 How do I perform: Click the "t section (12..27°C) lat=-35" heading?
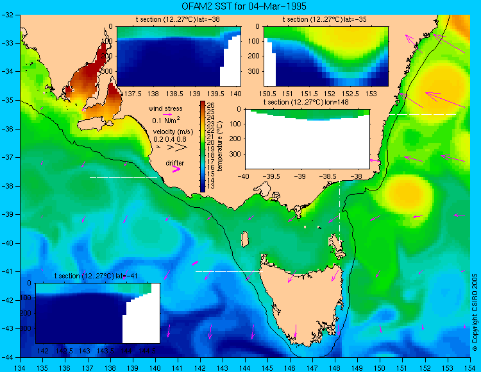[x=325, y=20]
